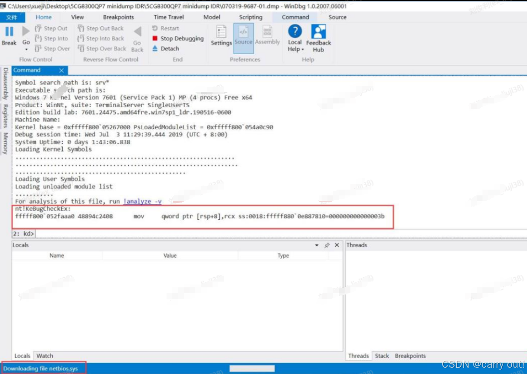Toggle Source mode in Preferences
Viewport: 527px width, 374px height.
click(x=243, y=38)
